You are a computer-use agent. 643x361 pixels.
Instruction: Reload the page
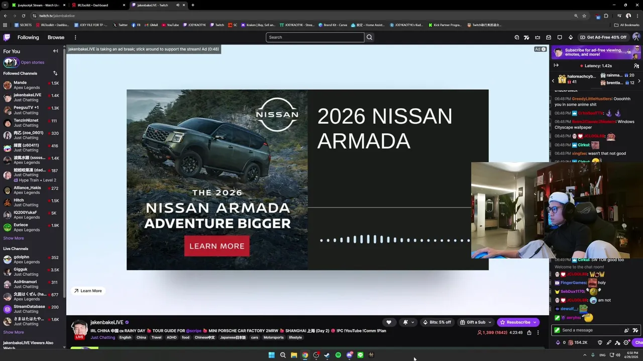coord(23,16)
